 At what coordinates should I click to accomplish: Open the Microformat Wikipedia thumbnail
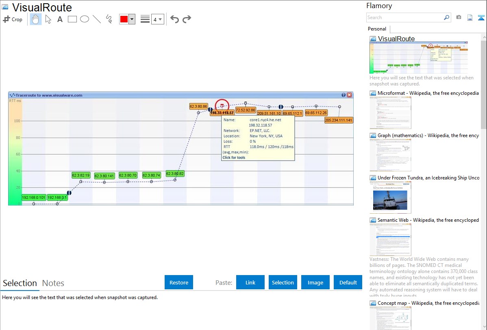click(390, 113)
